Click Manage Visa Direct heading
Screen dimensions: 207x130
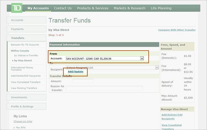point(174,109)
